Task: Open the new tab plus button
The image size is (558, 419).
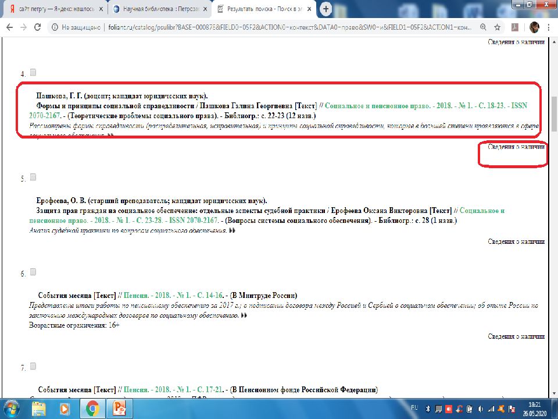Action: (x=325, y=9)
